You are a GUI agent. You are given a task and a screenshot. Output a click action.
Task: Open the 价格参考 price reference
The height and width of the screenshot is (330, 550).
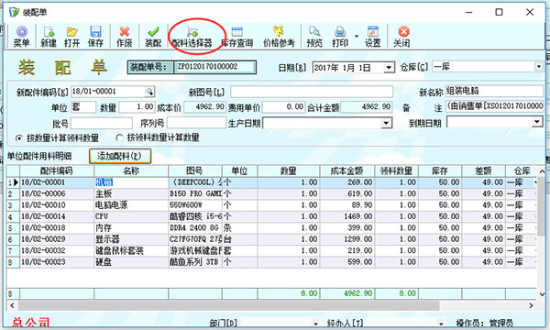pyautogui.click(x=279, y=37)
